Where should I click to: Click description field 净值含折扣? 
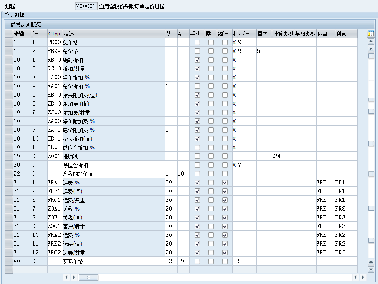coord(114,165)
